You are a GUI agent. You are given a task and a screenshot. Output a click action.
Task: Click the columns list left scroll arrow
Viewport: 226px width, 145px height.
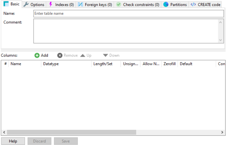point(4,132)
